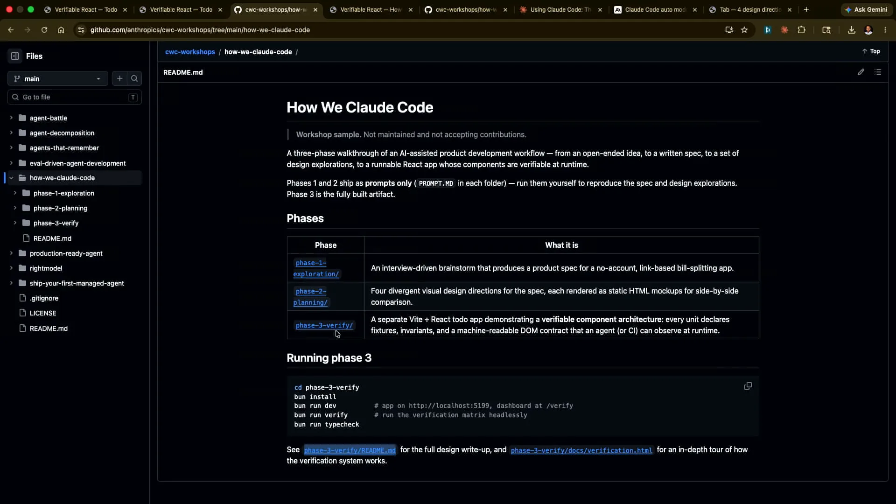Open .gitignore in file tree
896x504 pixels.
point(44,298)
